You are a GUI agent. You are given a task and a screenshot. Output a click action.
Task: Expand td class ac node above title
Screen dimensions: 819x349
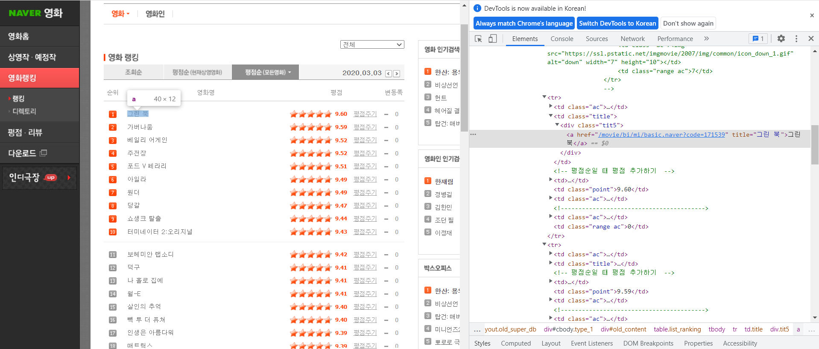(550, 106)
